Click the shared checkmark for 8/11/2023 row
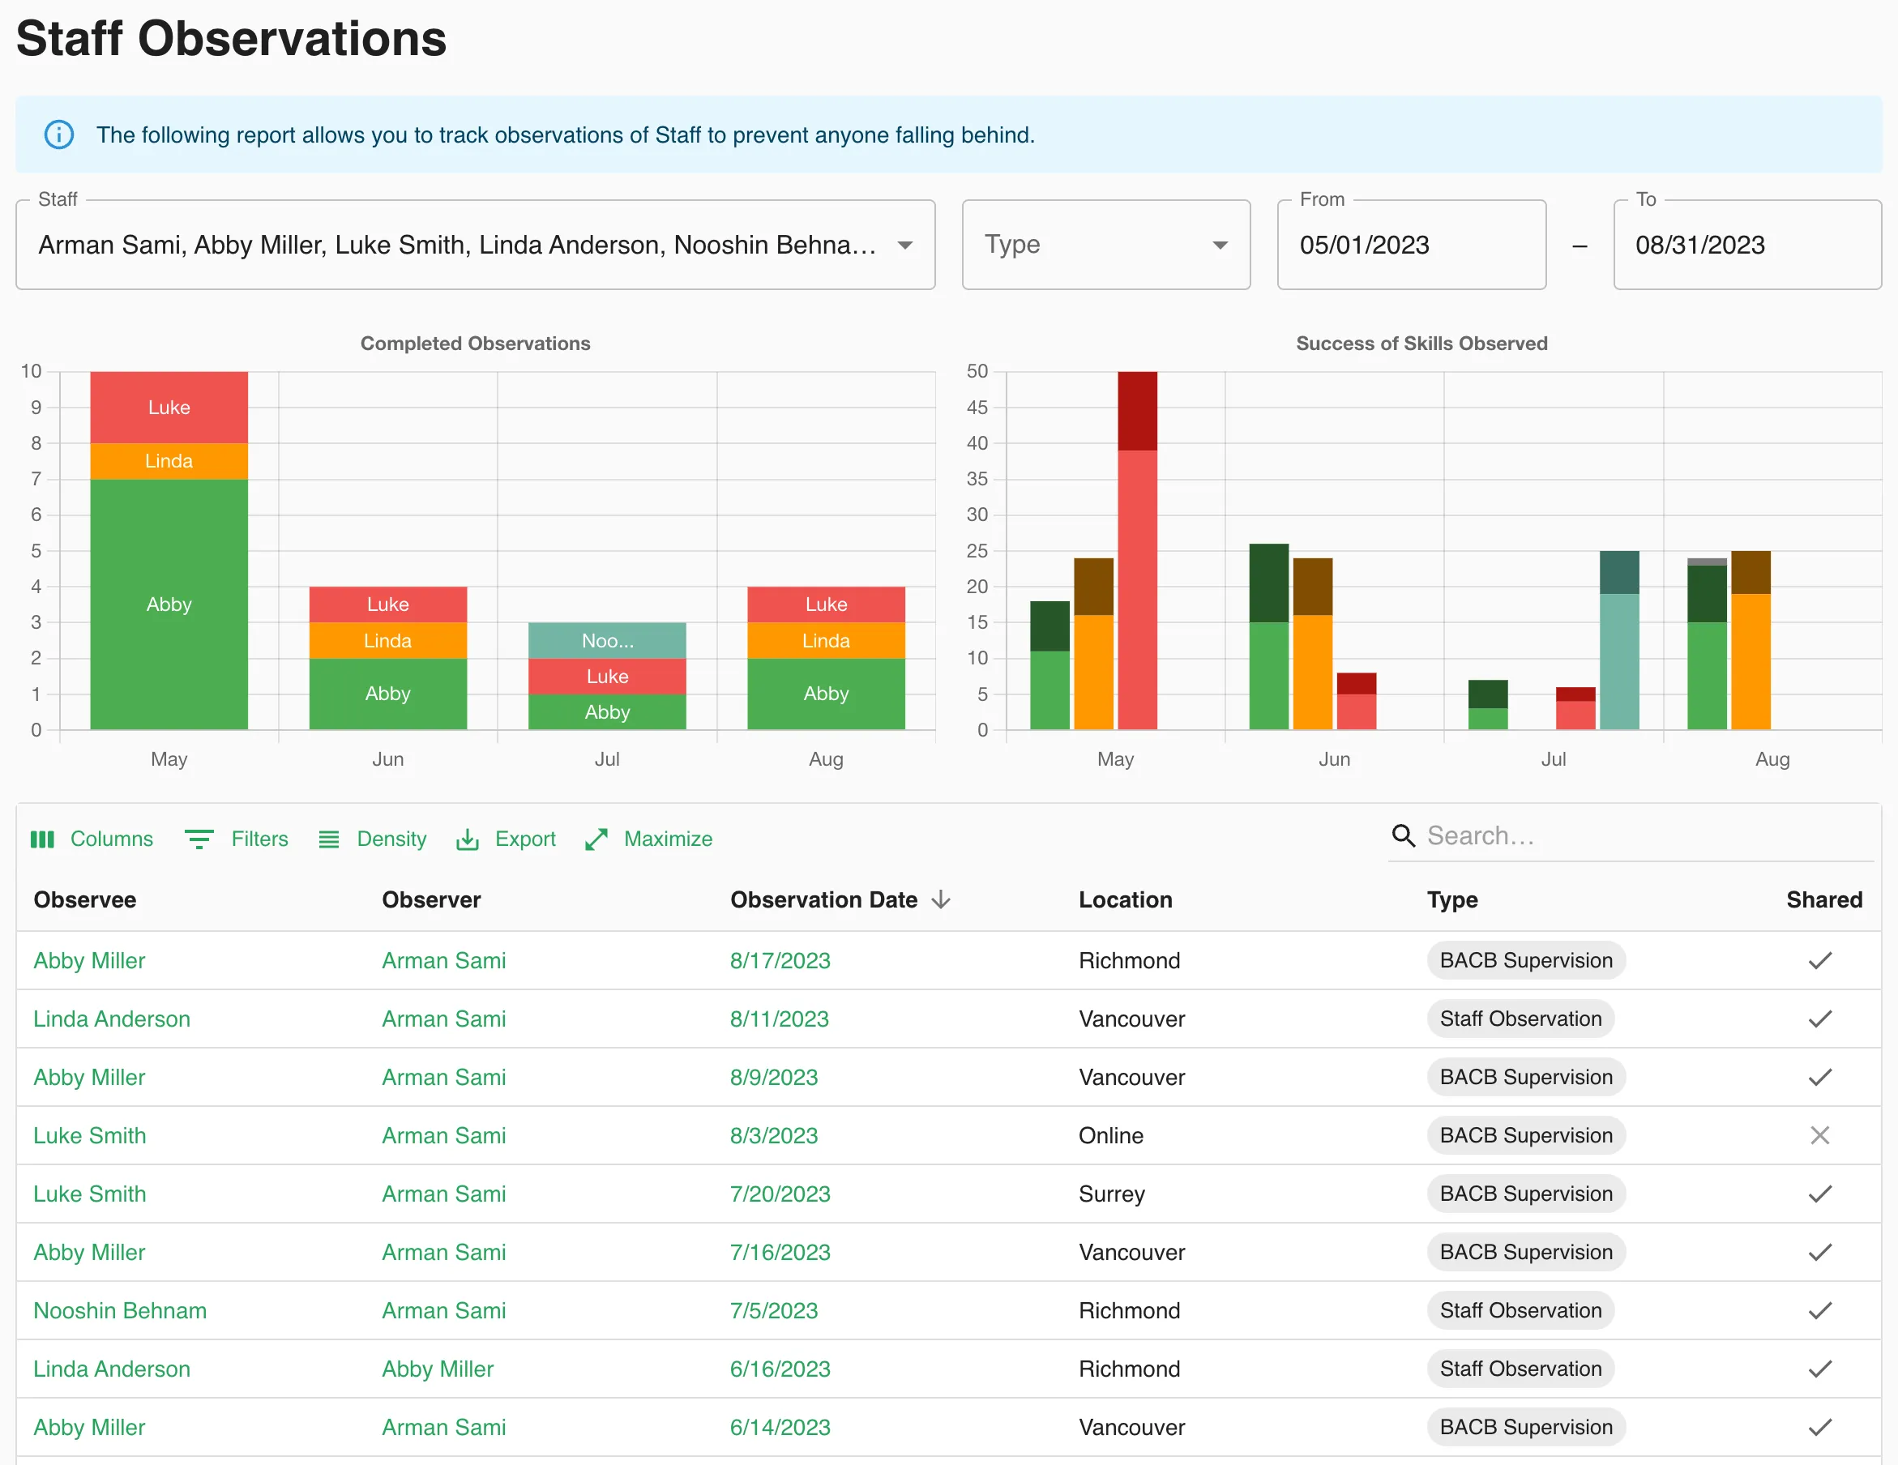Image resolution: width=1898 pixels, height=1465 pixels. 1819,1019
